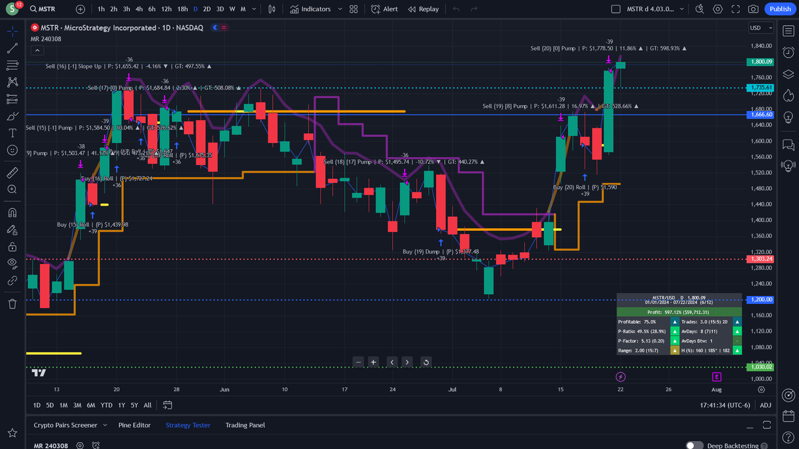Image resolution: width=799 pixels, height=449 pixels.
Task: Open the watchlist panel icon
Action: [788, 31]
